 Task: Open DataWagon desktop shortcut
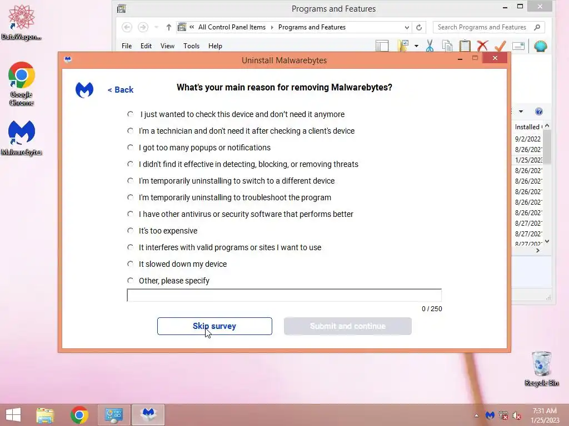click(22, 22)
